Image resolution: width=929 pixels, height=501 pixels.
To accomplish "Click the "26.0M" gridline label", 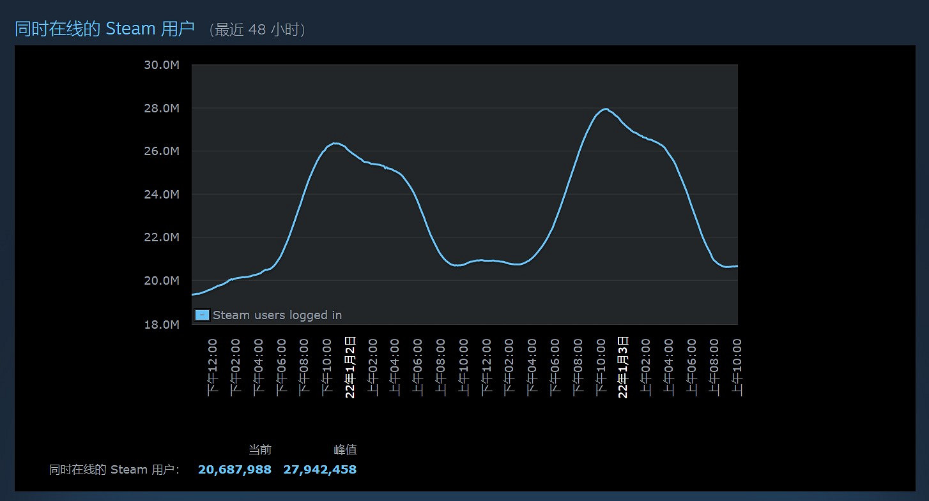I will (162, 151).
